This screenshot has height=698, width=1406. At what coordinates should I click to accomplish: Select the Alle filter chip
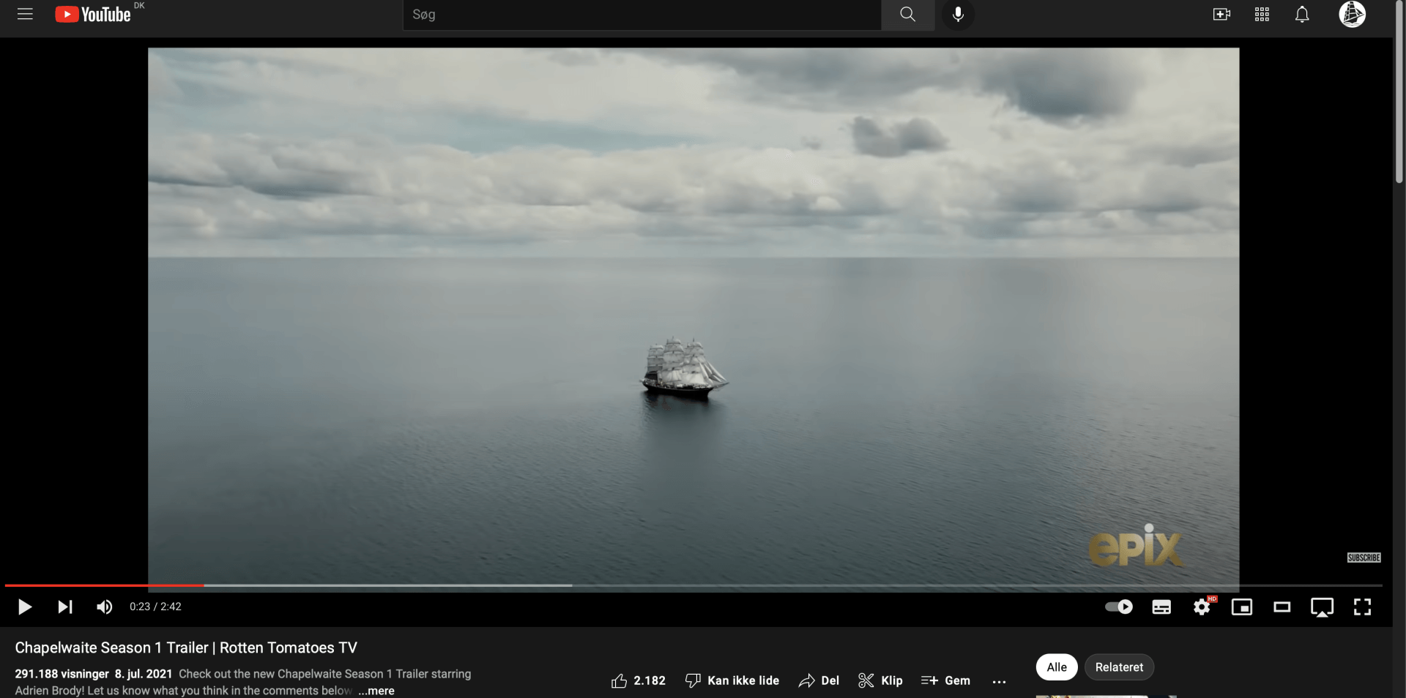pyautogui.click(x=1057, y=667)
